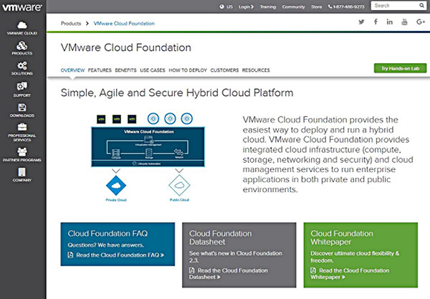Open the Company building icon
The width and height of the screenshot is (430, 299).
point(22,172)
